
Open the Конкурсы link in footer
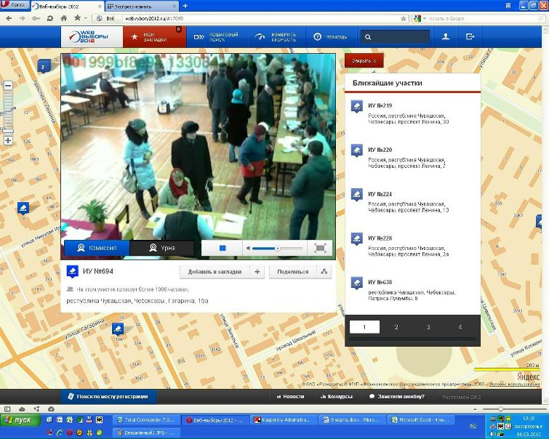[337, 397]
